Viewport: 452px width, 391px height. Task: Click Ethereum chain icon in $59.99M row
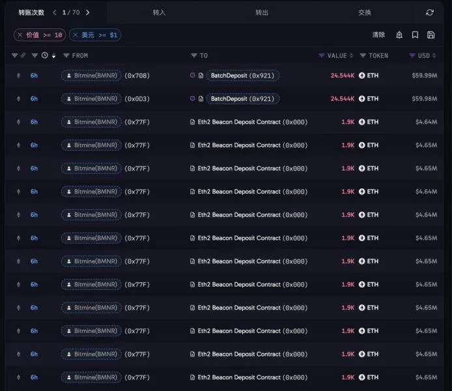coord(18,76)
